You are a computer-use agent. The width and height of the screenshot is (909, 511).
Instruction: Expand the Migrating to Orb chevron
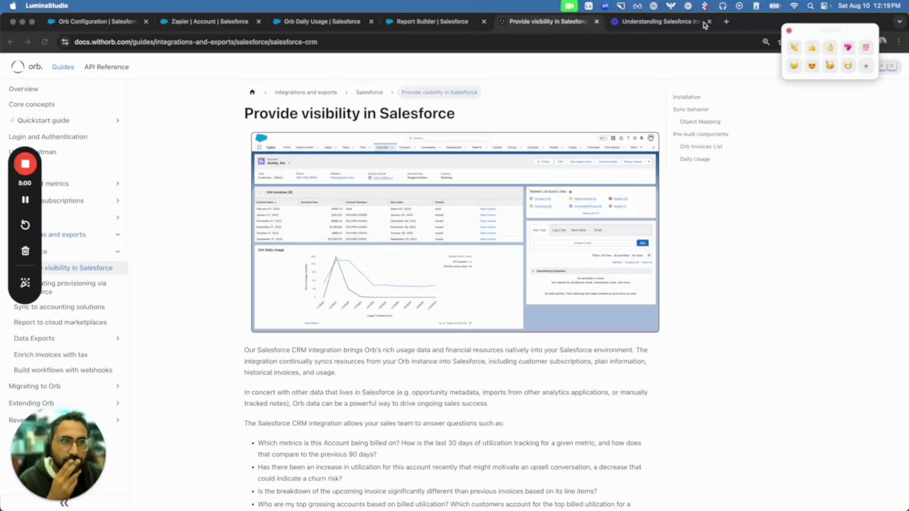(x=117, y=386)
